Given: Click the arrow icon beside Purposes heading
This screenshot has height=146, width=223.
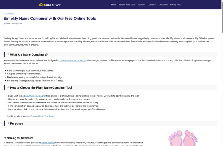Looking at the screenshot, I should point(8,123).
